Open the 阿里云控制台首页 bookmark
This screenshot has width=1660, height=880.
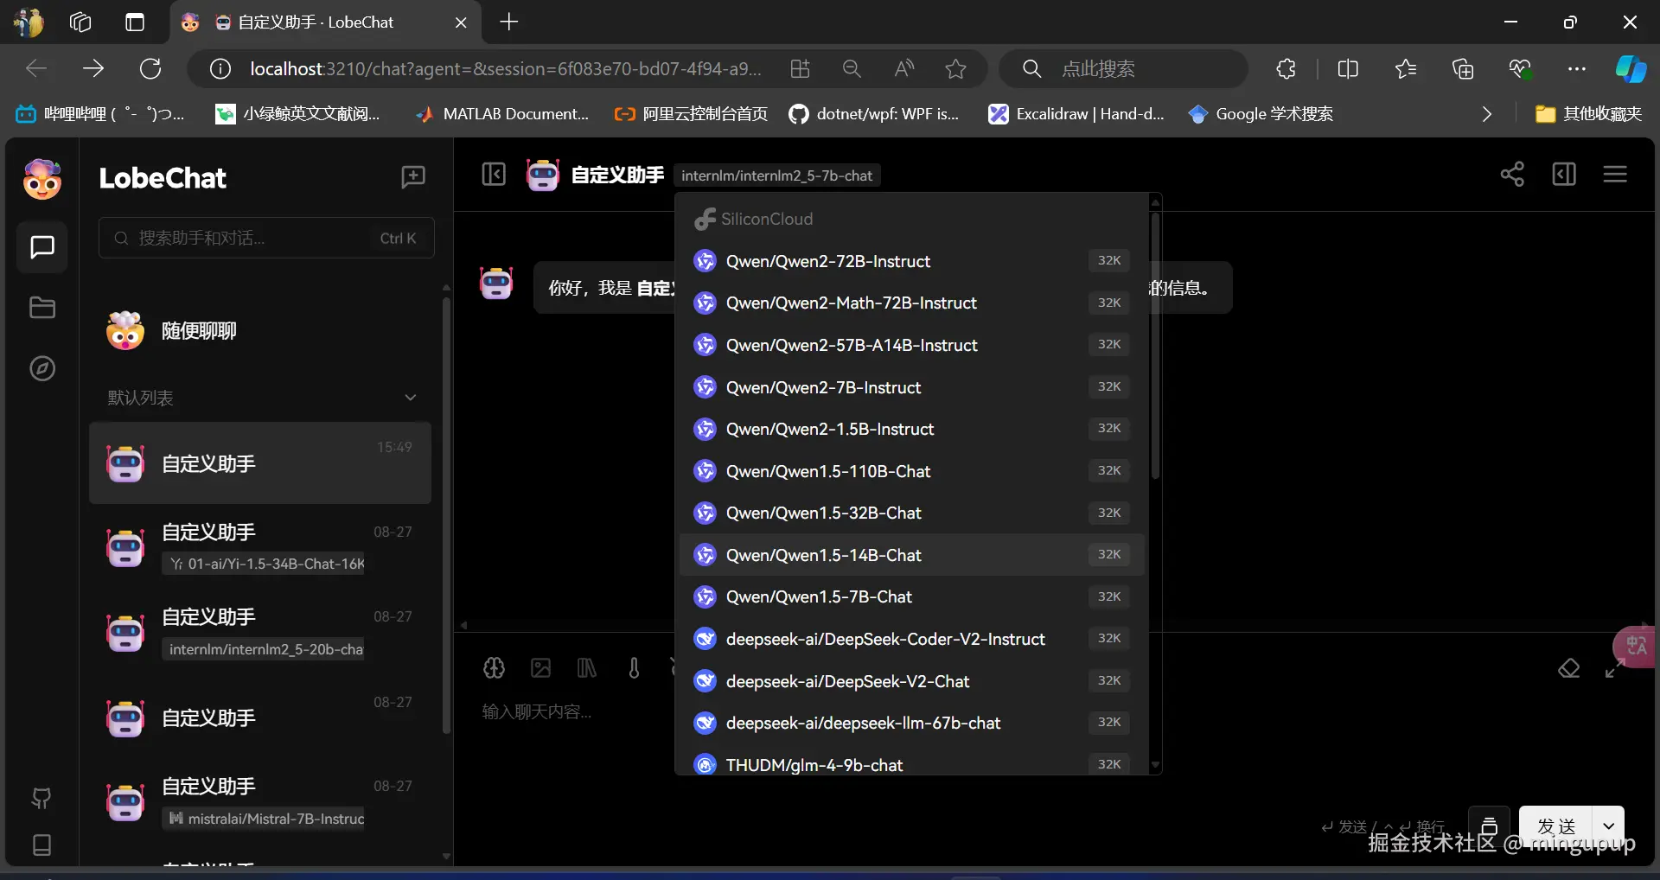point(691,114)
